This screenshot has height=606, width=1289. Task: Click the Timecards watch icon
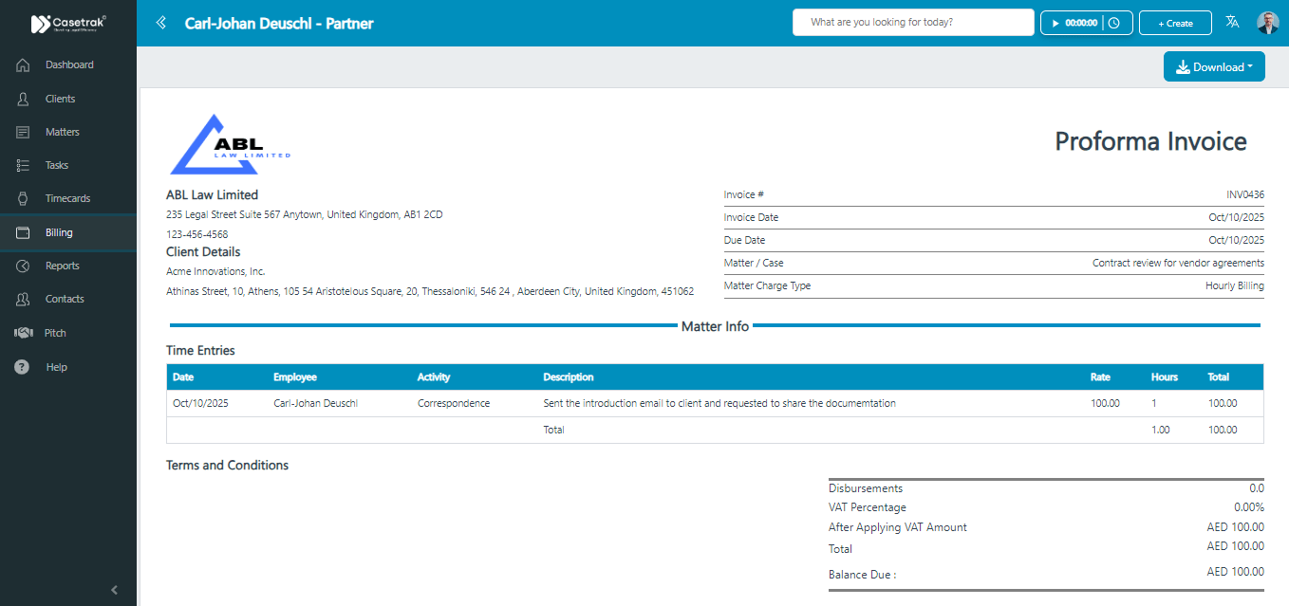(x=24, y=199)
